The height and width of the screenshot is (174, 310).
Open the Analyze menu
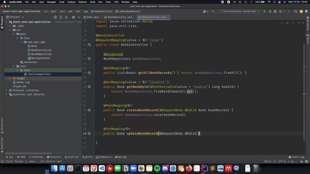(x=71, y=2)
